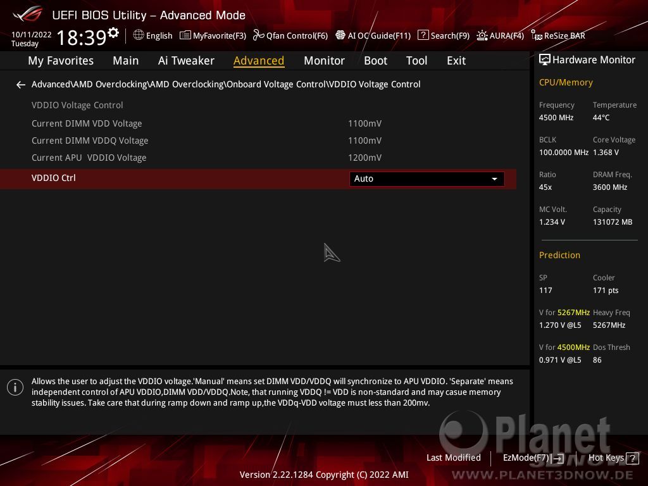Screen dimensions: 648x486
Task: Click the Hardware Monitor display icon
Action: pyautogui.click(x=545, y=60)
